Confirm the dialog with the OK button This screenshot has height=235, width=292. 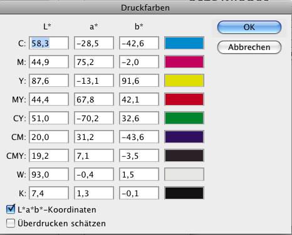pyautogui.click(x=249, y=27)
